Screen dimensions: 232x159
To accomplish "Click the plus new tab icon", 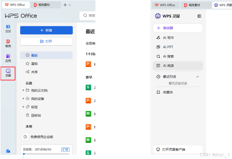I will [65, 5].
